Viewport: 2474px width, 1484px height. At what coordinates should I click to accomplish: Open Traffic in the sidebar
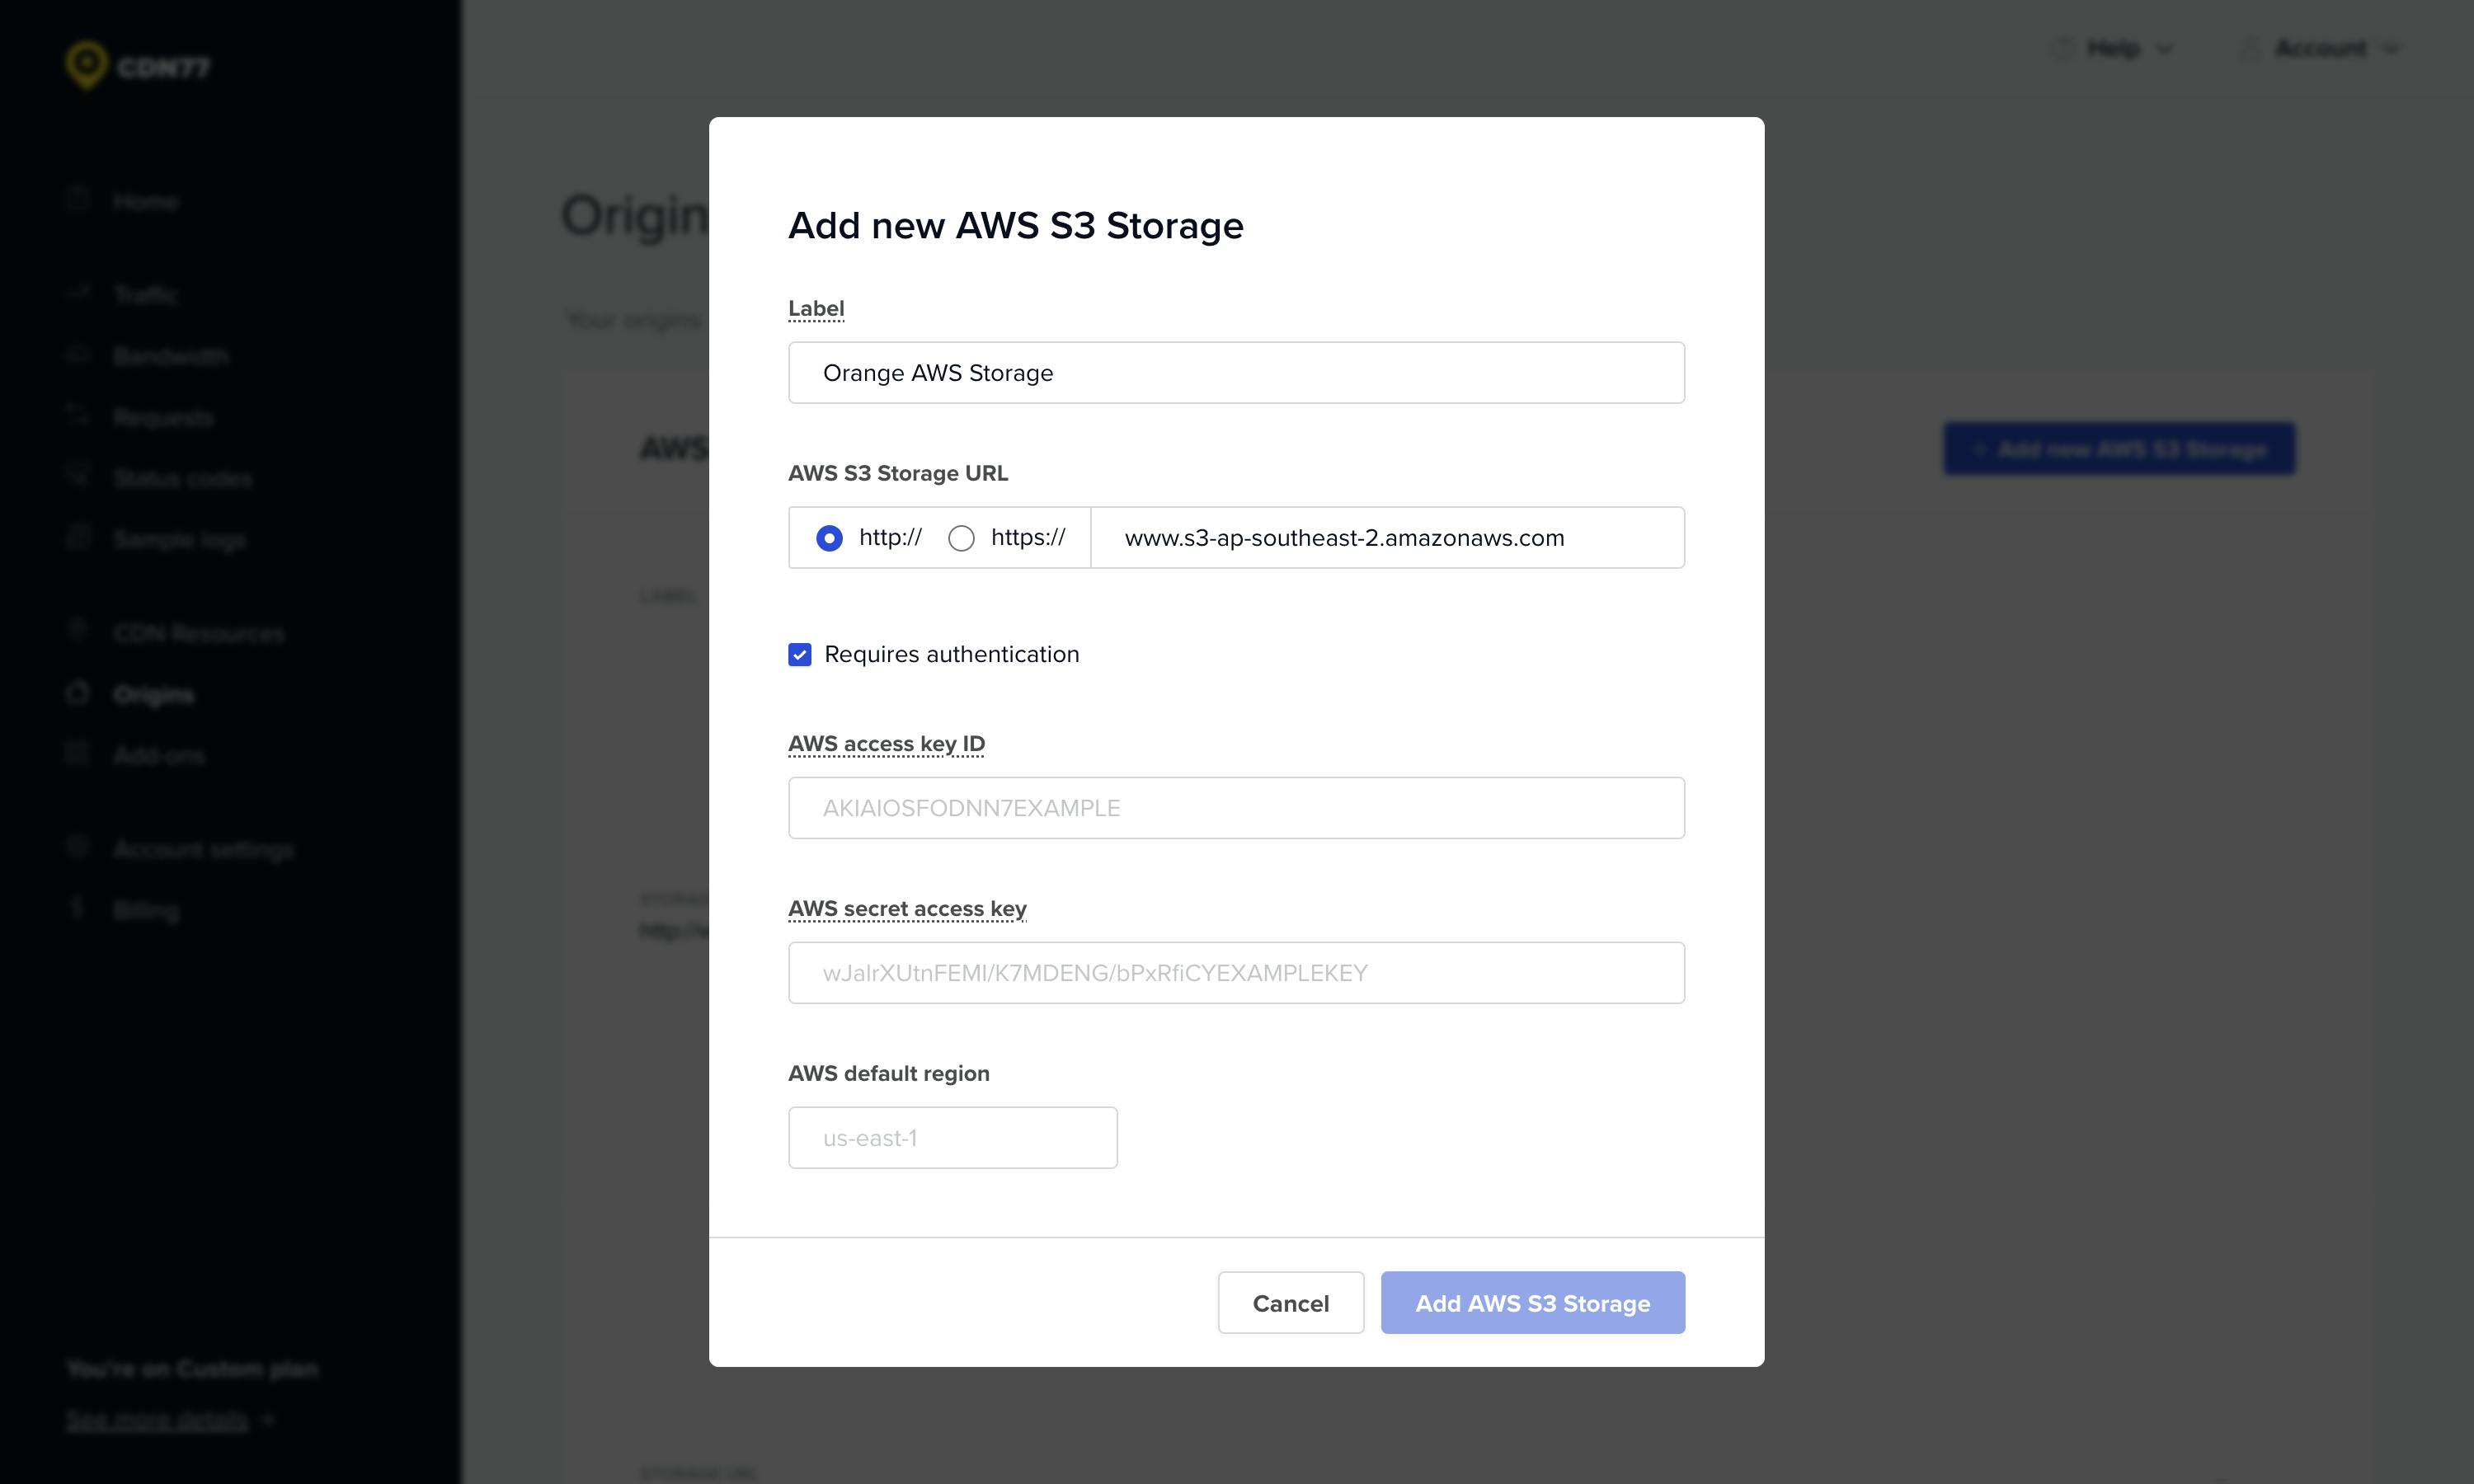click(146, 295)
